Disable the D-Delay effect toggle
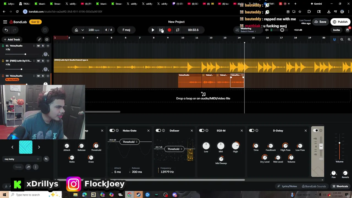The image size is (352, 198). (x=252, y=131)
